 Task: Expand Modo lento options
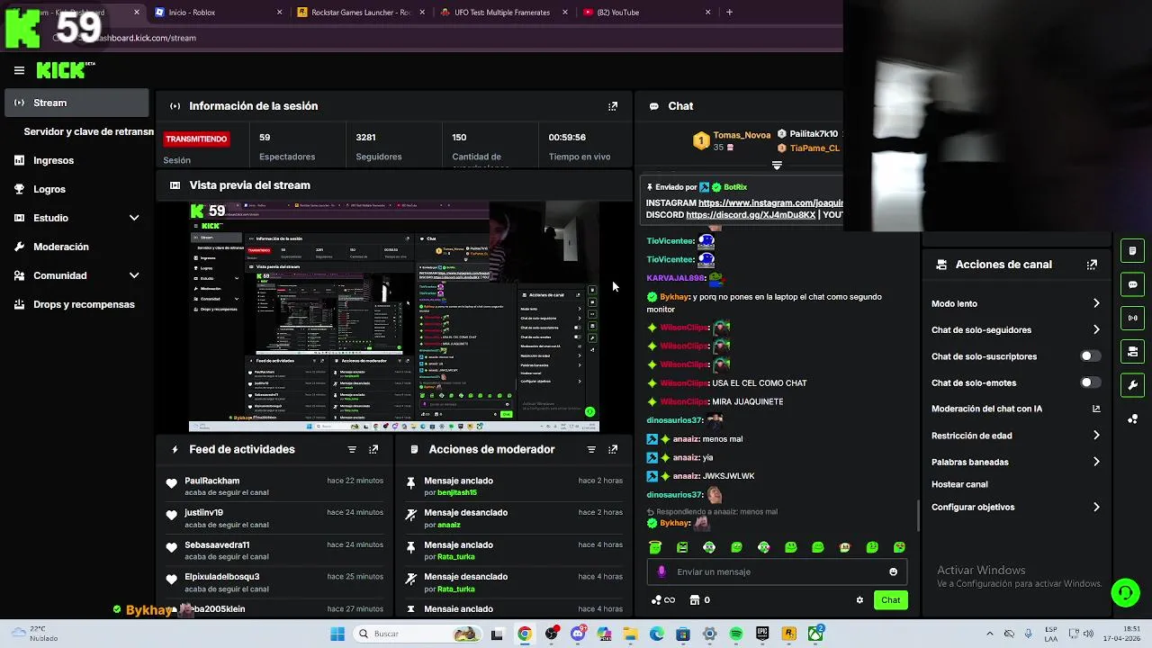pyautogui.click(x=1096, y=304)
